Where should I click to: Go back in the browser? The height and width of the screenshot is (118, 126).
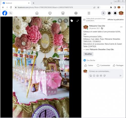click(3, 7)
